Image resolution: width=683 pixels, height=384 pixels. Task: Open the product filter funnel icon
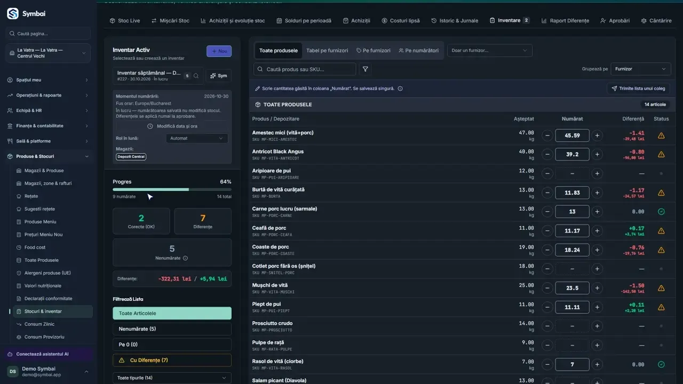pos(366,69)
